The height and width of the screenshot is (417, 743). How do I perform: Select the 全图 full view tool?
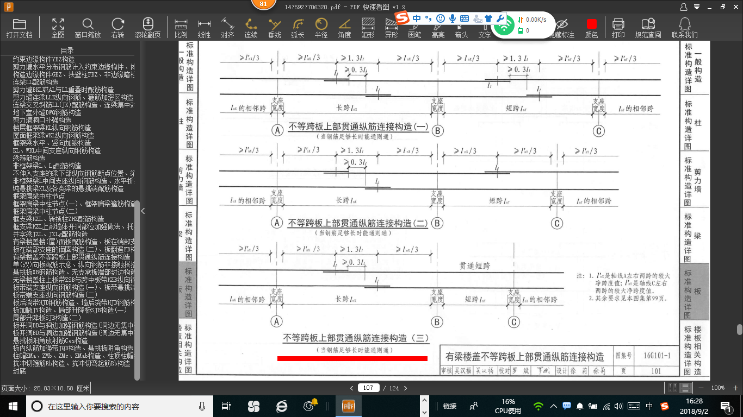tap(58, 28)
